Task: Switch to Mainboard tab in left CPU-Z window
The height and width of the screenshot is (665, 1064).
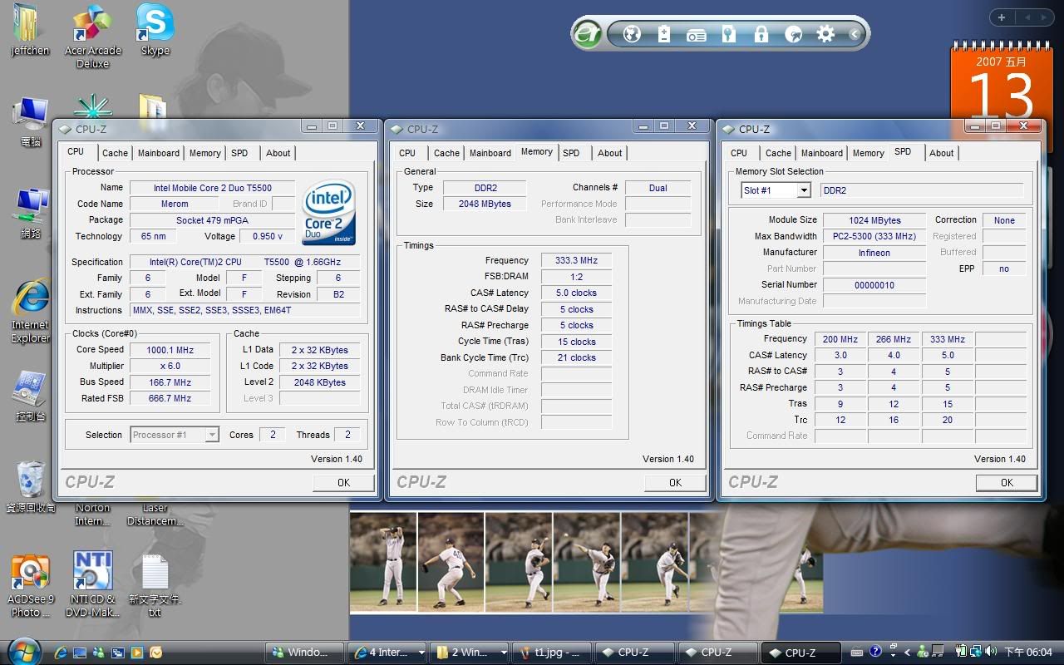Action: pos(159,153)
